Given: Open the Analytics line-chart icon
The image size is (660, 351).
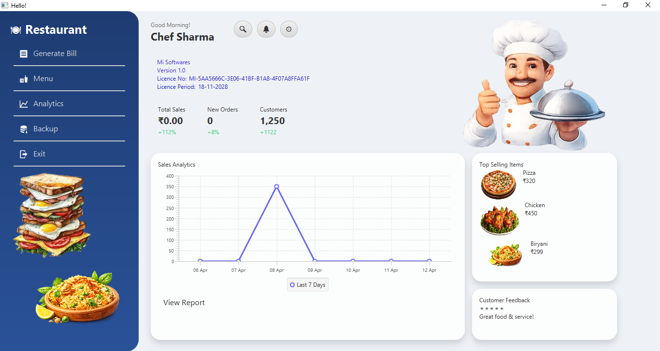Looking at the screenshot, I should (x=23, y=103).
